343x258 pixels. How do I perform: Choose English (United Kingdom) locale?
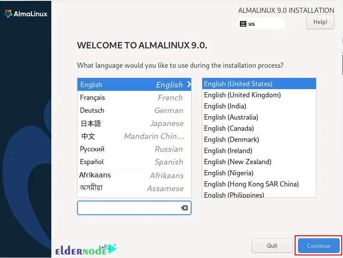259,95
